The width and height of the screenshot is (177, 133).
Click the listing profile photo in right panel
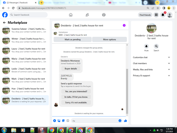pyautogui.click(x=152, y=28)
